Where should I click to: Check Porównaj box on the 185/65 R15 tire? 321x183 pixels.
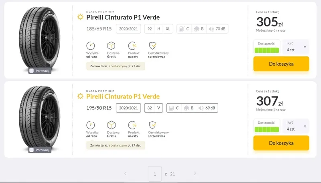coord(32,71)
